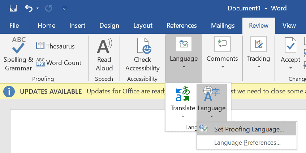This screenshot has height=153, width=306.
Task: Choose Set Proofing Language...
Action: [247, 129]
